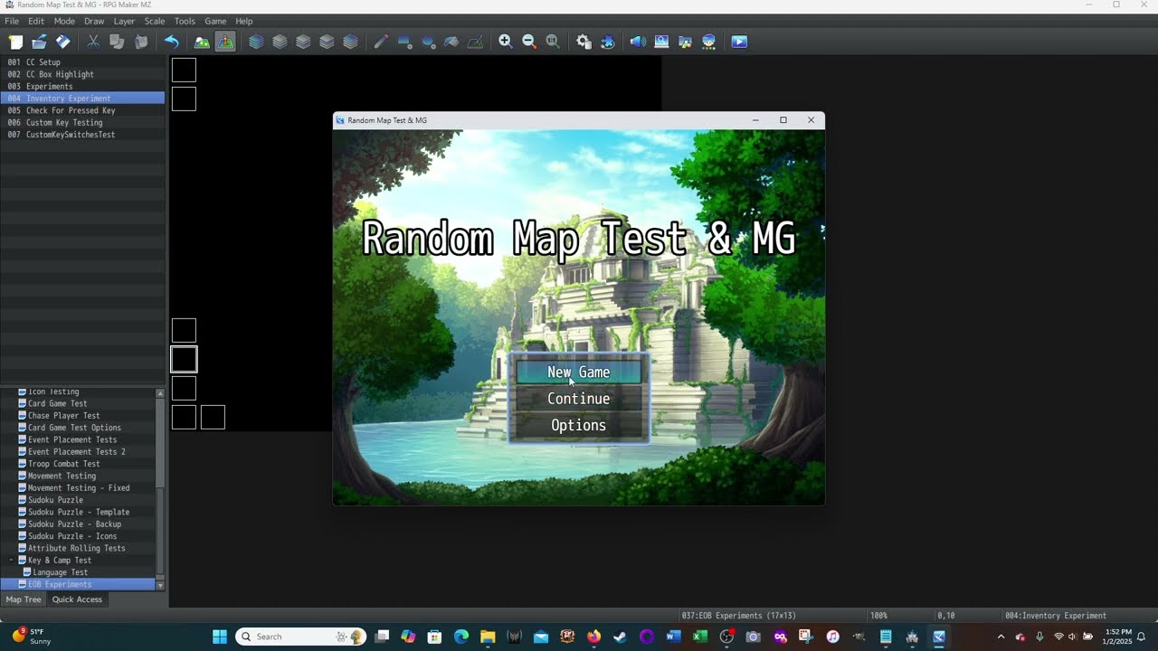This screenshot has height=651, width=1158.
Task: Select the Attribute Rolling Tests map
Action: click(x=77, y=548)
